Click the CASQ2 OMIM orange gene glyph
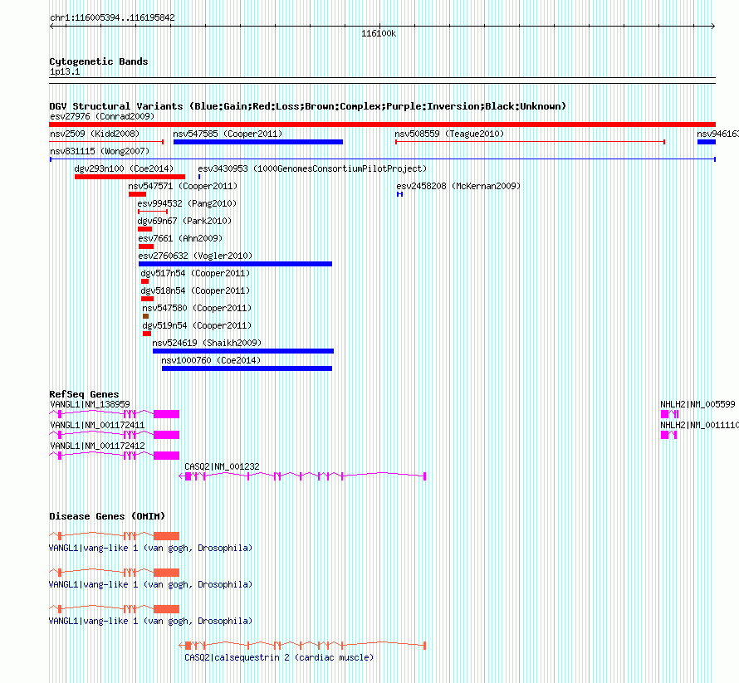739x683 pixels. (x=302, y=646)
